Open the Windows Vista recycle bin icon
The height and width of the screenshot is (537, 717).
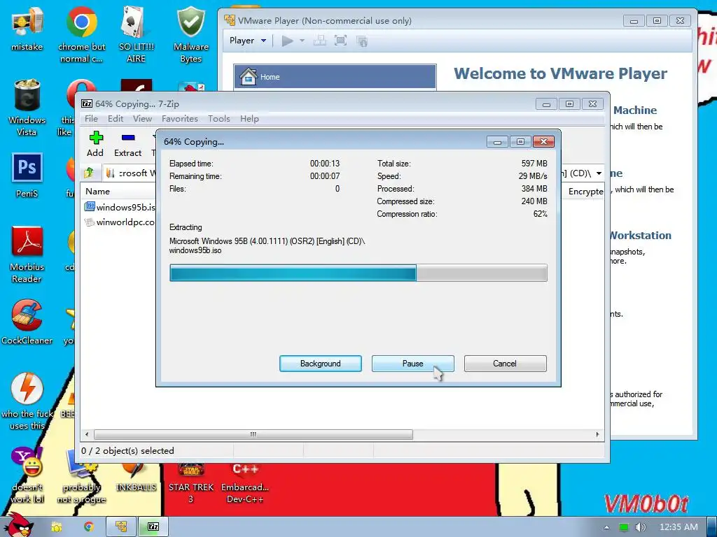point(27,108)
